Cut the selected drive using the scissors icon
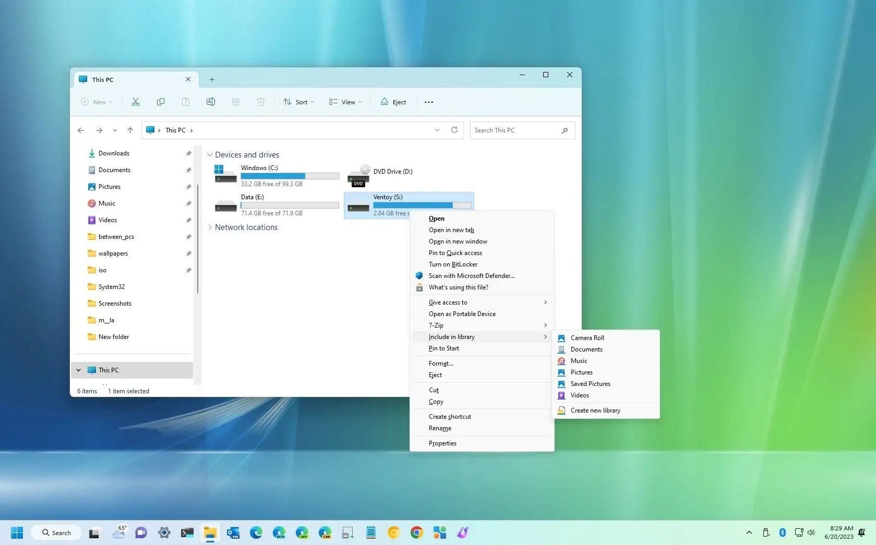This screenshot has width=876, height=545. [135, 102]
